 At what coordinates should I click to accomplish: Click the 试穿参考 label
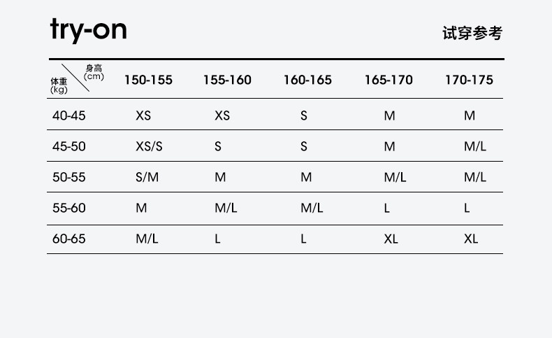(472, 33)
